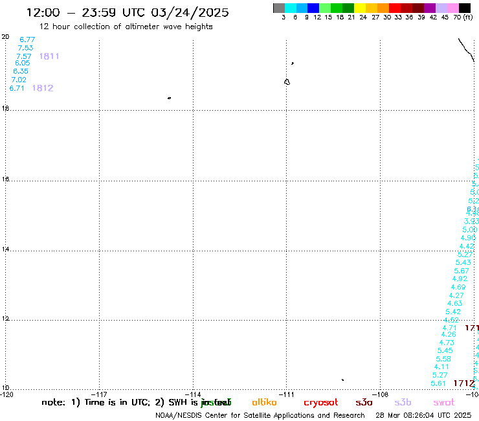Select the dark blue swatch above 12 ft

point(314,8)
